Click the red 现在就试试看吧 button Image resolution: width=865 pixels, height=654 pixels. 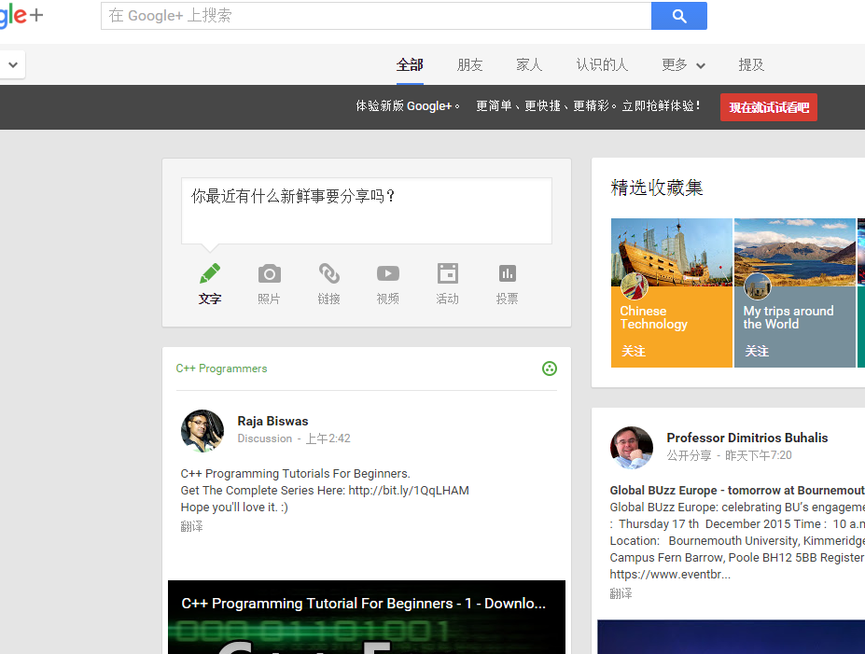click(x=769, y=107)
